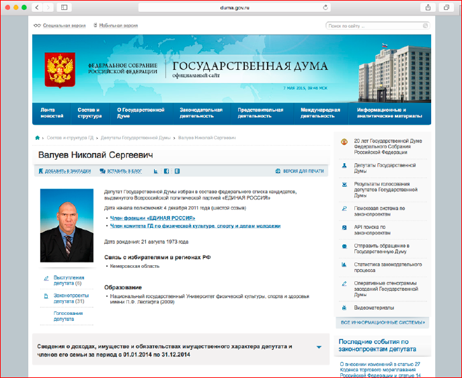Open the 20 лет Государственной Думе link
Image resolution: width=462 pixels, height=378 pixels.
point(388,146)
